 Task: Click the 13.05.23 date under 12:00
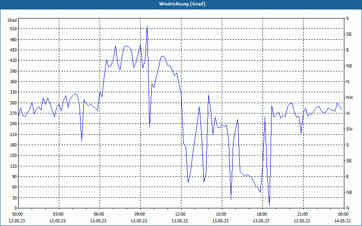tap(180, 221)
